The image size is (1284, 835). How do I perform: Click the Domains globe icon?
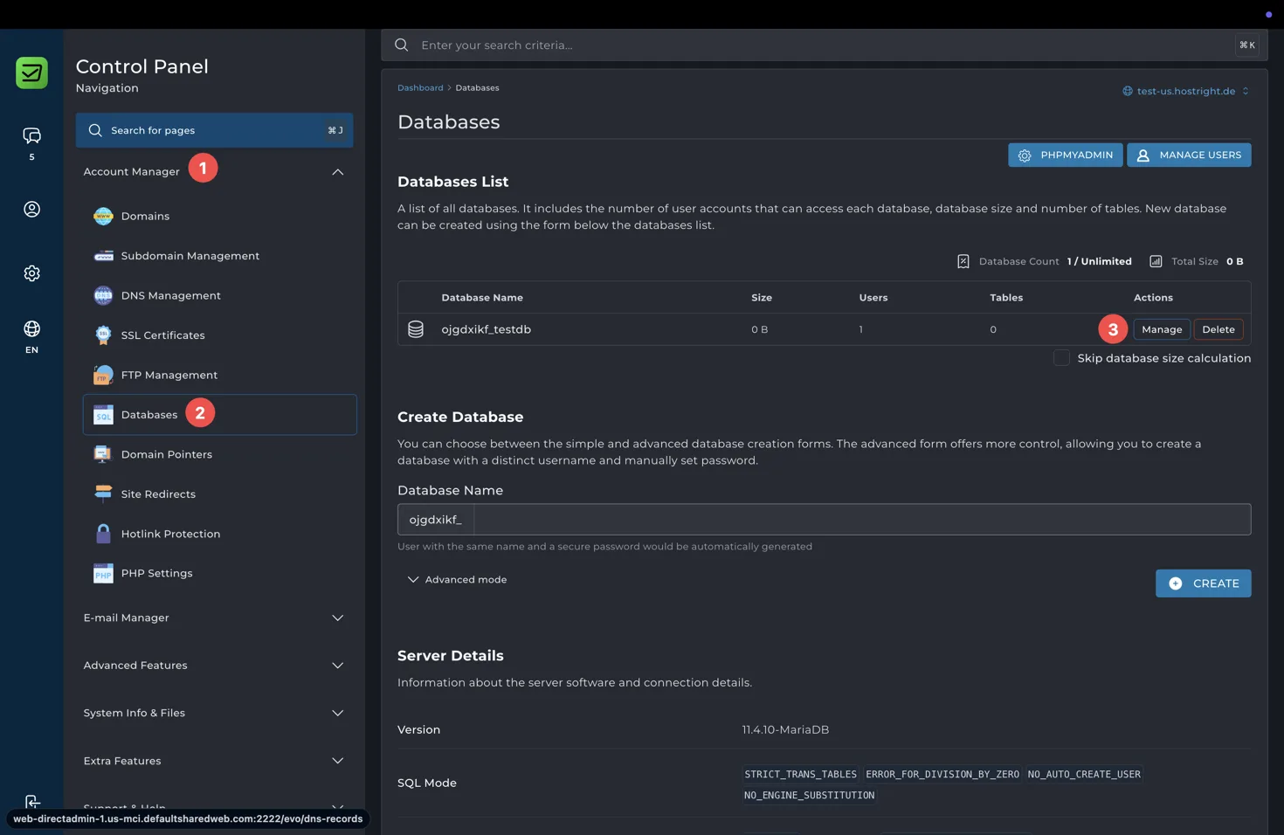pos(103,216)
